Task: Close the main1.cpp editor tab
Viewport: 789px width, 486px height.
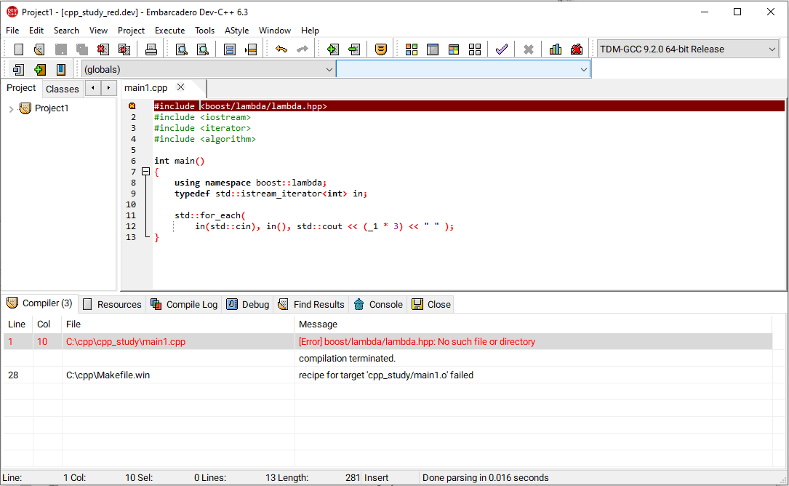Action: pyautogui.click(x=180, y=87)
